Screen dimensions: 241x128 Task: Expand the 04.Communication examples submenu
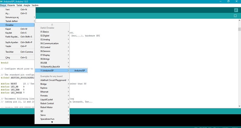(52, 43)
